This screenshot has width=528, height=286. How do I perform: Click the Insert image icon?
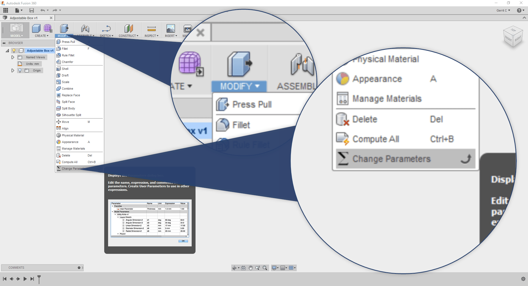pyautogui.click(x=170, y=29)
